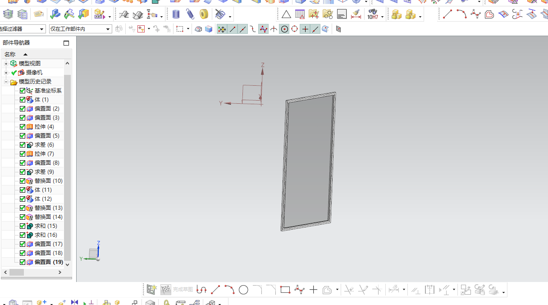Toggle checkbox for 体 (12)

23,199
